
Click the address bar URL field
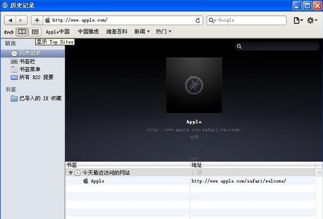tap(122, 20)
